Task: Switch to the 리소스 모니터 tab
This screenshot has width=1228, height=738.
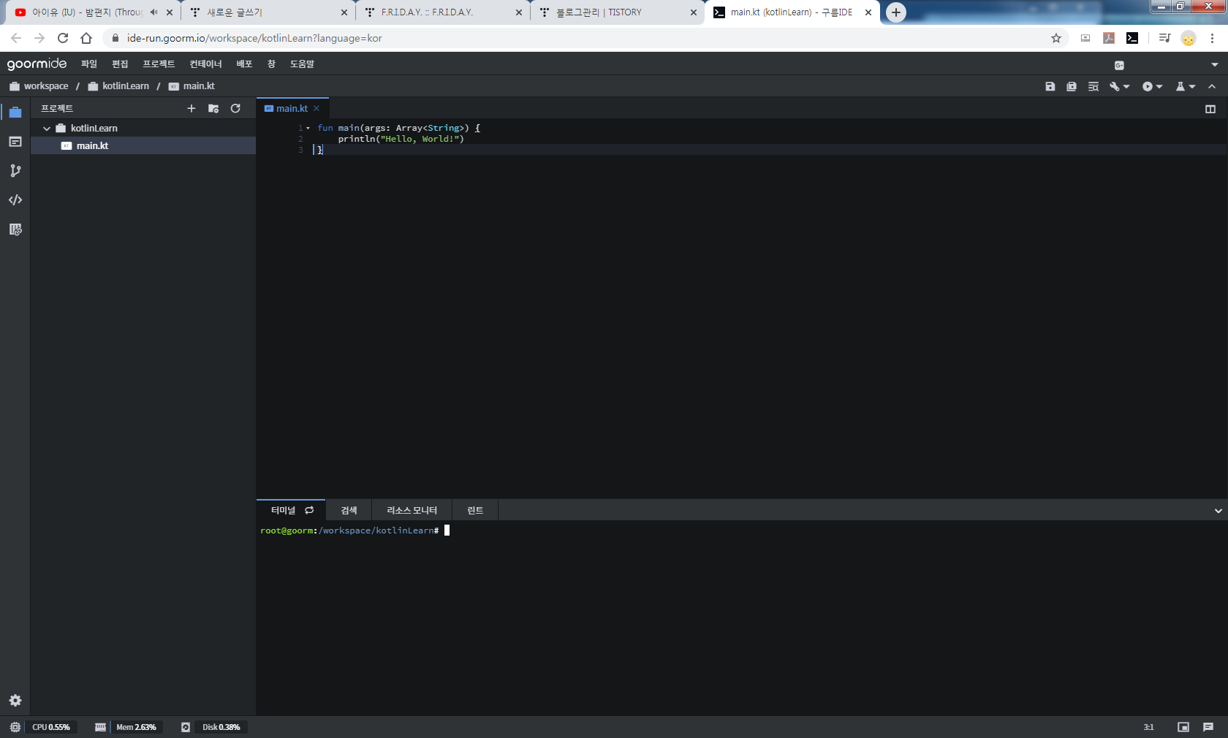Action: click(x=412, y=510)
